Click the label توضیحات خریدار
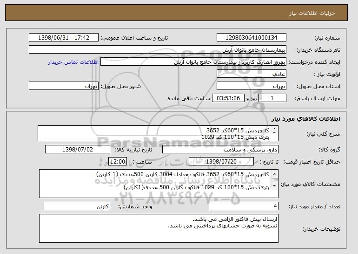Viewport: 358px width, 254px height. (321, 229)
